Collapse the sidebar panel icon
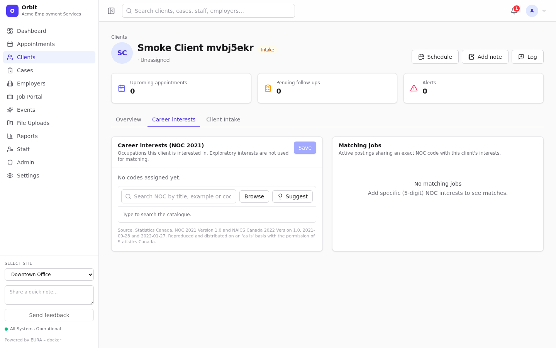This screenshot has width=556, height=348. pyautogui.click(x=111, y=11)
